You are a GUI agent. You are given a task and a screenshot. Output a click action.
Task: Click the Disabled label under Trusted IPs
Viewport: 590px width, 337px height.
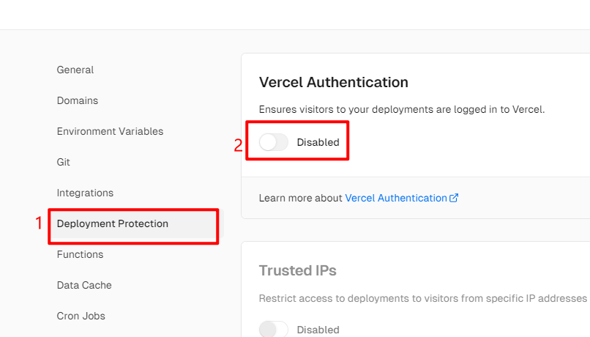tap(318, 330)
